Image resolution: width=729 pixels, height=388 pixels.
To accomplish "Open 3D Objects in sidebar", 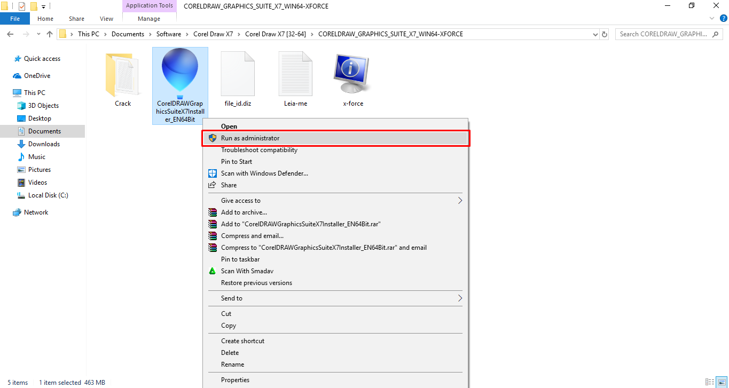I will (43, 106).
